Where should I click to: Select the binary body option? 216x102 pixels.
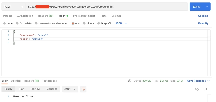click(89, 23)
